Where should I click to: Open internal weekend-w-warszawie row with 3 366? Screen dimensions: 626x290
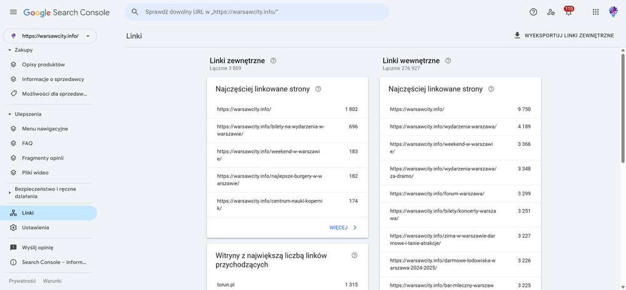click(460, 148)
